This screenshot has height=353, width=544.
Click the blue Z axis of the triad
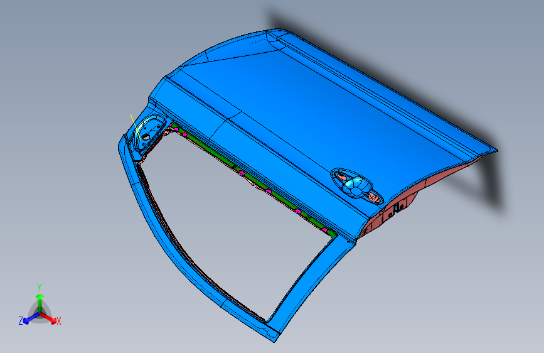(31, 318)
